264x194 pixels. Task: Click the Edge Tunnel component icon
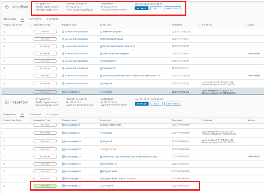pos(101,149)
